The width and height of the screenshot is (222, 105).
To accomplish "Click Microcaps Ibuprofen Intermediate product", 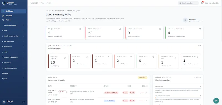I will 82,100.
